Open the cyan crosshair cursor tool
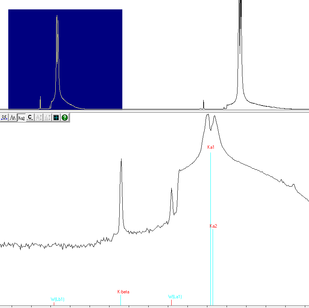 coord(56,118)
